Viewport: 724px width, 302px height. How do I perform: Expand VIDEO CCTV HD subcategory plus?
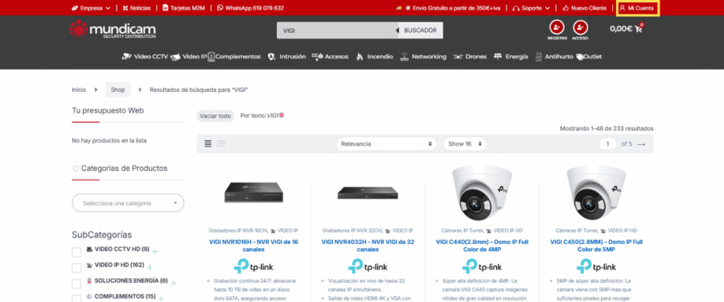point(155,252)
